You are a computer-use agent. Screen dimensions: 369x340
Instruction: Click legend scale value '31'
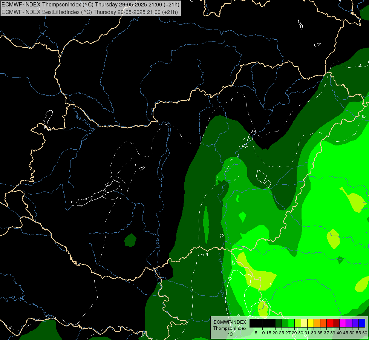[x=307, y=333]
